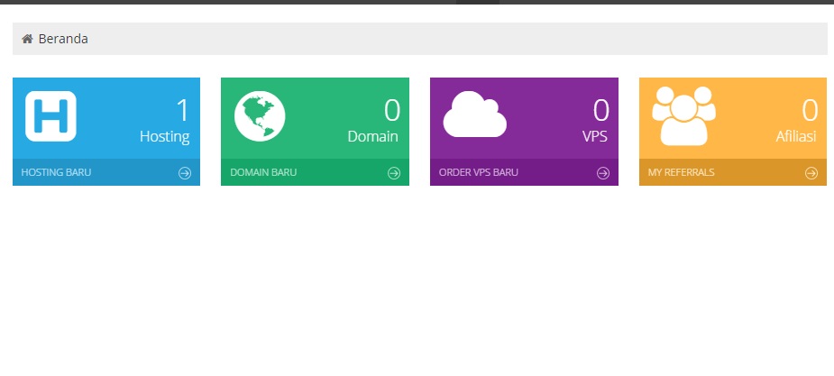The image size is (834, 376).
Task: Click the Afiliasi people group icon
Action: [x=683, y=116]
